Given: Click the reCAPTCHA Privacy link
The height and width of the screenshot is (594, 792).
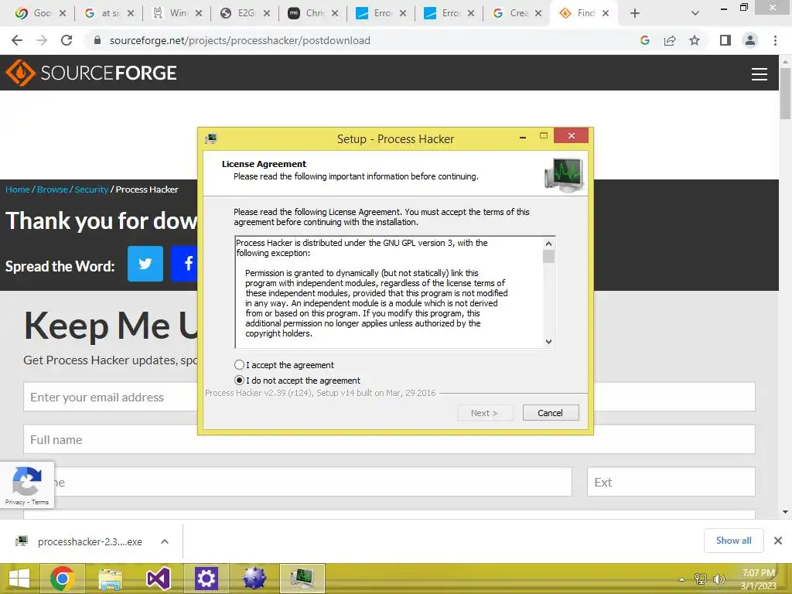Looking at the screenshot, I should click(x=15, y=502).
